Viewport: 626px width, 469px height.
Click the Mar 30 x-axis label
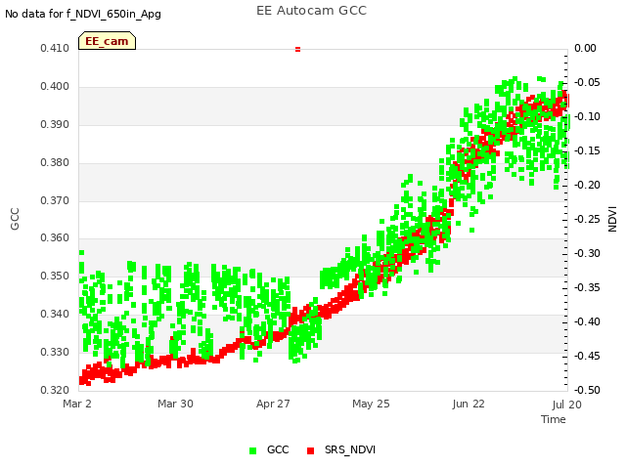[175, 404]
